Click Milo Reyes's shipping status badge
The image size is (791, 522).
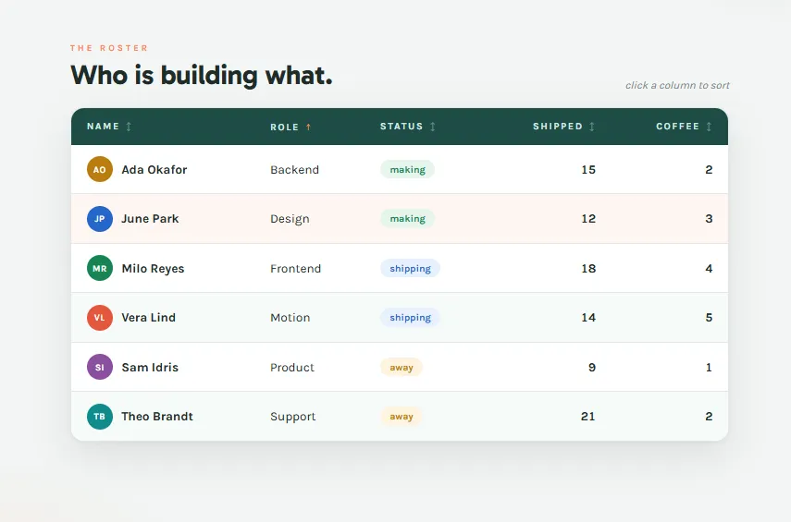click(x=410, y=268)
